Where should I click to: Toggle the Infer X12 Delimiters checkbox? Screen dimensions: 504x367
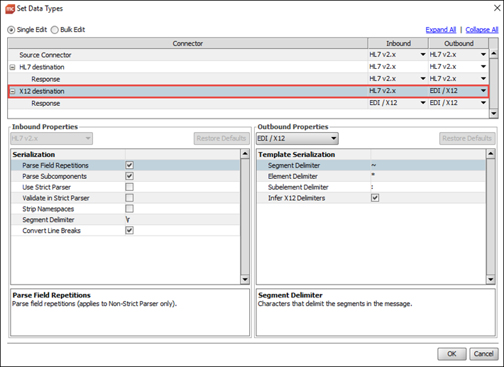[x=375, y=198]
